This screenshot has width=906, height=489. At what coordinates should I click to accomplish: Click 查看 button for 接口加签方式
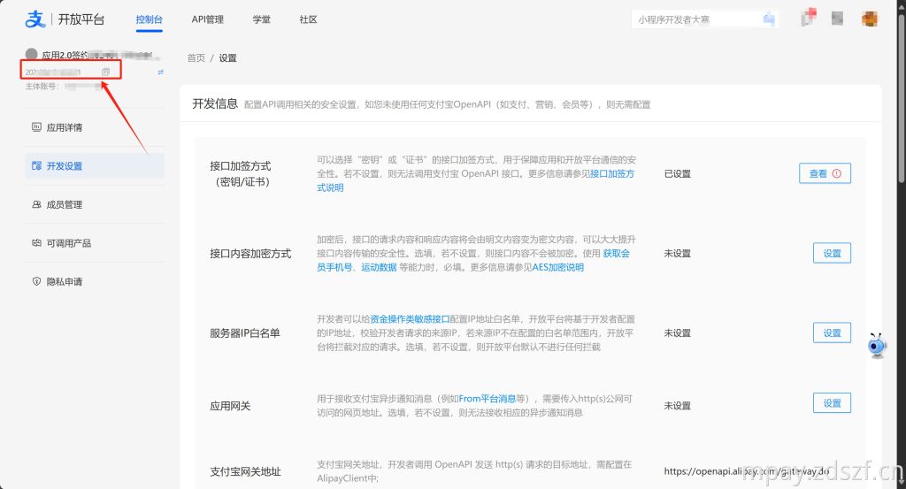[x=825, y=173]
